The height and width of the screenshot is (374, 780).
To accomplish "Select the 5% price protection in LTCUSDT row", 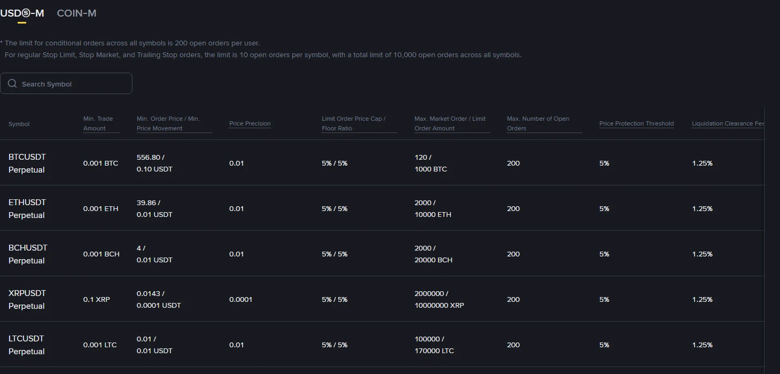I will (x=604, y=345).
